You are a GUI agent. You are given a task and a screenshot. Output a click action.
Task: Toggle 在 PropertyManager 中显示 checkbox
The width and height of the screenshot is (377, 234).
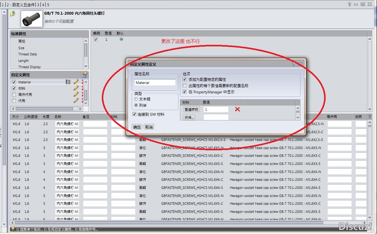coord(185,92)
